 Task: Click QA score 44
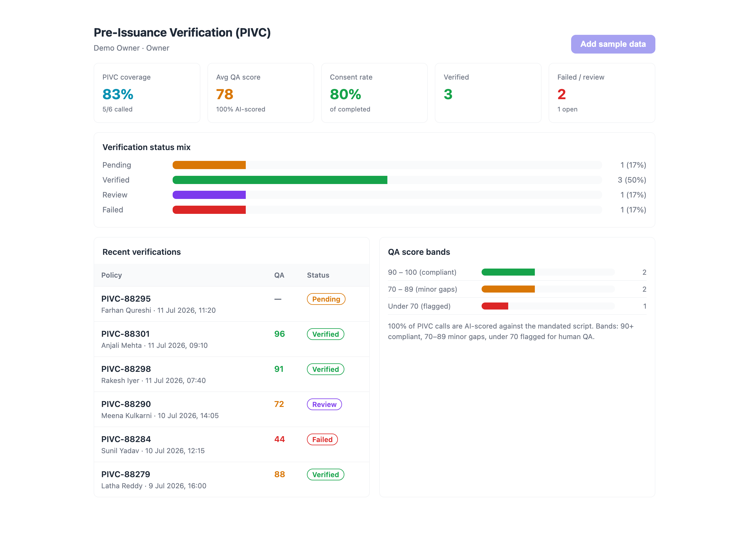[x=279, y=439]
